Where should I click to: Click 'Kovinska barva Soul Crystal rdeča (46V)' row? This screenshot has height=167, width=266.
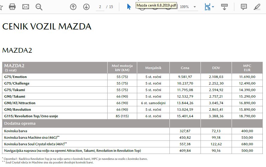[36, 144]
